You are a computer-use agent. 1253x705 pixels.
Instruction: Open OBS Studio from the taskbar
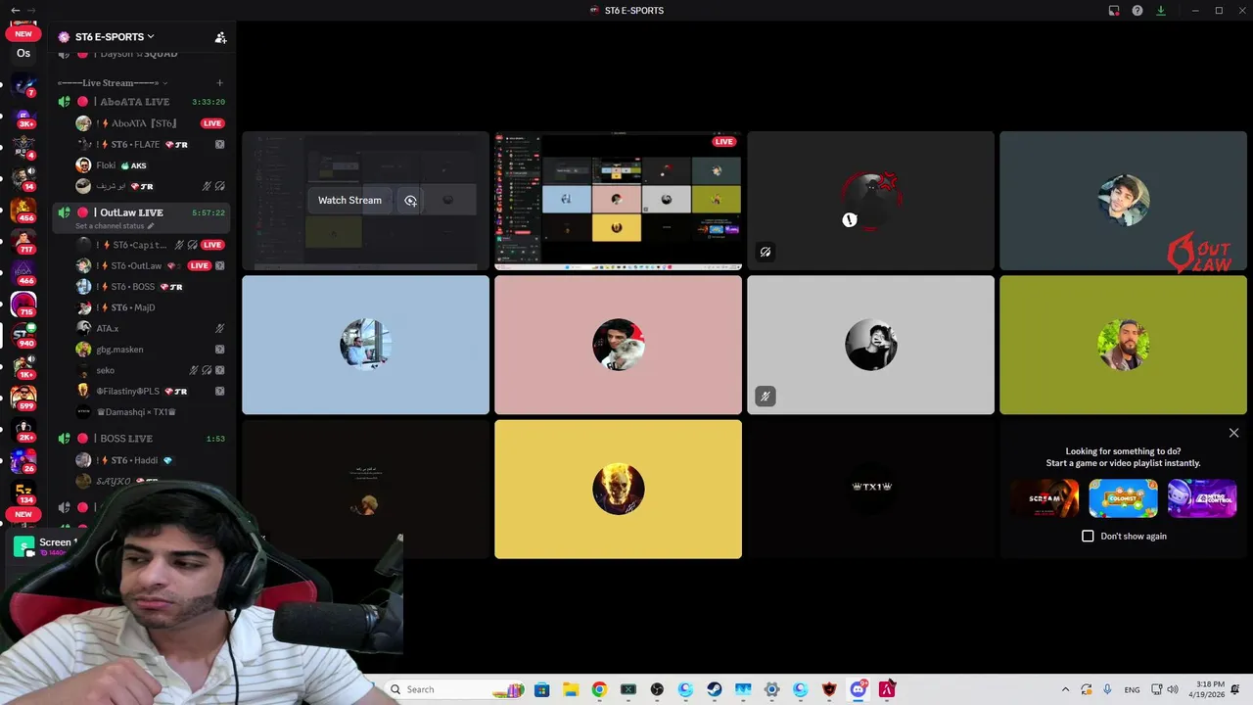(657, 689)
